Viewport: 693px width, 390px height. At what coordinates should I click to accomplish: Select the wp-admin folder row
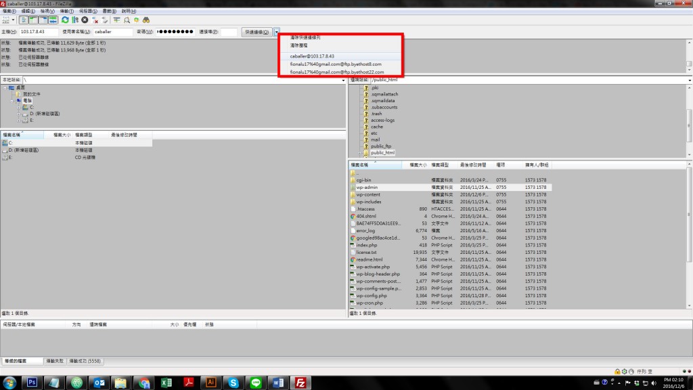pyautogui.click(x=450, y=188)
